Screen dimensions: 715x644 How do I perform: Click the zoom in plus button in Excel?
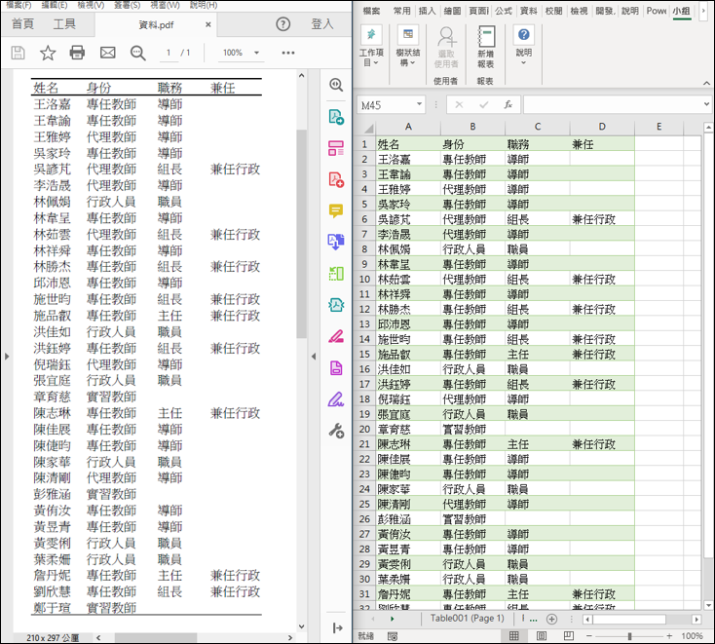pyautogui.click(x=669, y=636)
